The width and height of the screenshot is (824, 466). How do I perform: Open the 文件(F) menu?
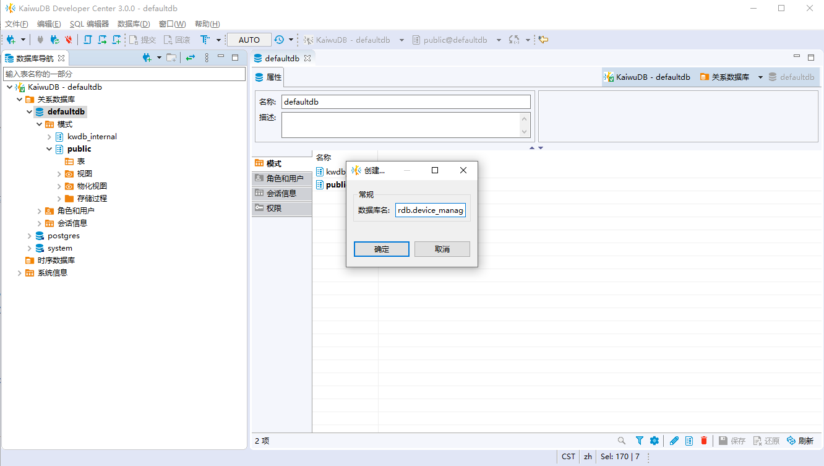[17, 24]
